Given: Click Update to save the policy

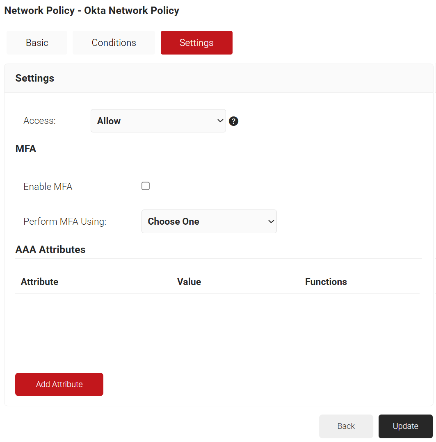Looking at the screenshot, I should pos(405,426).
